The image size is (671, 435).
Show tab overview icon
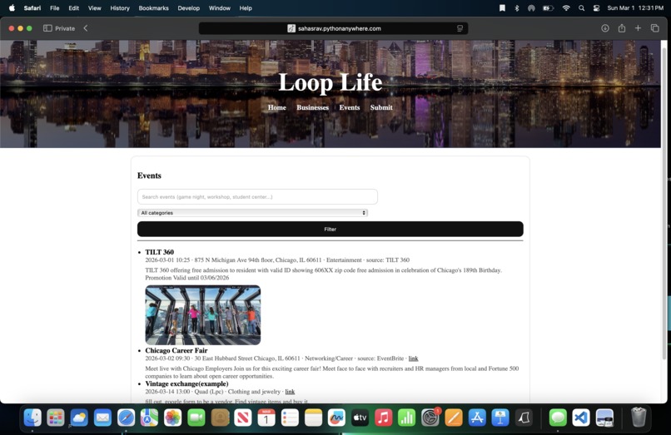tap(654, 28)
